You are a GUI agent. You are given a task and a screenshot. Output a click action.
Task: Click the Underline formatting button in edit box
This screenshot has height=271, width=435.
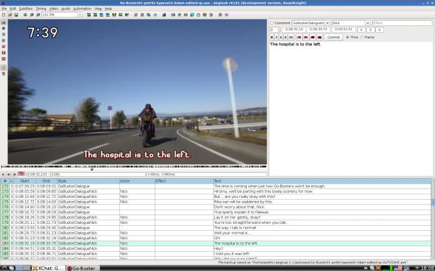click(x=281, y=37)
